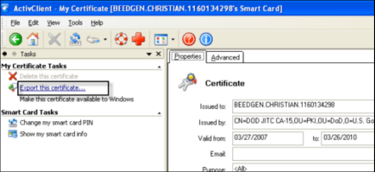The width and height of the screenshot is (375, 172).
Task: Collapse the Smart Card Tasks section
Action: point(159,113)
